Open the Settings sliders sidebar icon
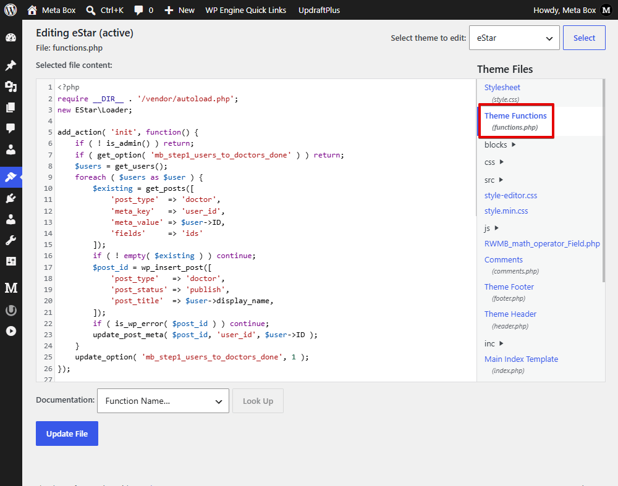The height and width of the screenshot is (486, 618). pyautogui.click(x=11, y=261)
